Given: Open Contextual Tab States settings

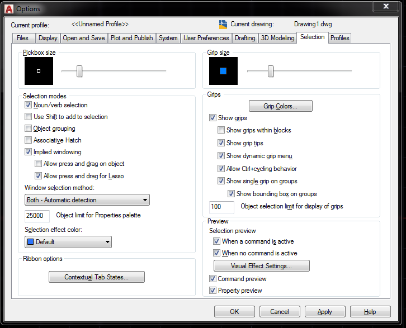Looking at the screenshot, I should pyautogui.click(x=96, y=277).
